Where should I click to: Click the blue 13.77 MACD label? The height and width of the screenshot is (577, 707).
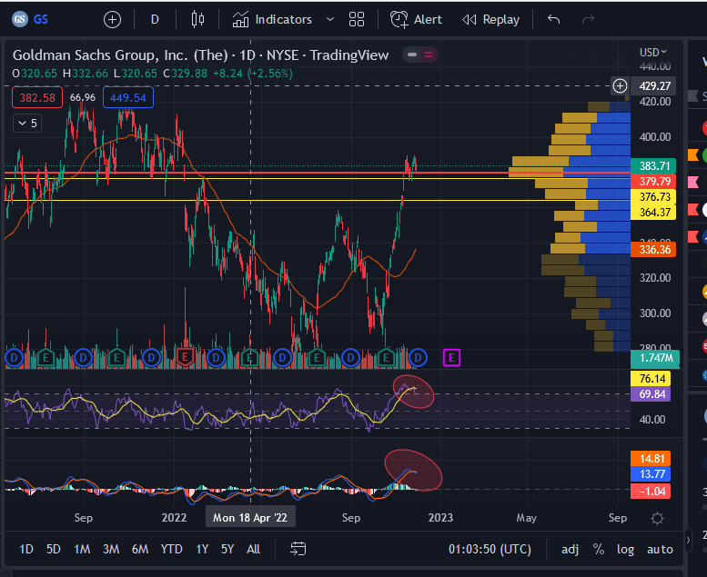(651, 473)
